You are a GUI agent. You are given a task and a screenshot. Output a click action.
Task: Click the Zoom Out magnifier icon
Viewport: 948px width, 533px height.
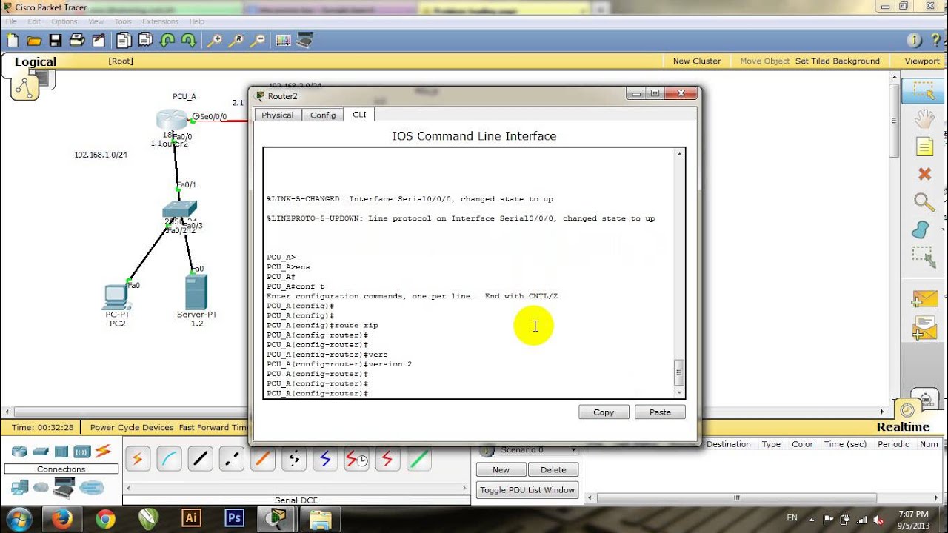(x=258, y=41)
